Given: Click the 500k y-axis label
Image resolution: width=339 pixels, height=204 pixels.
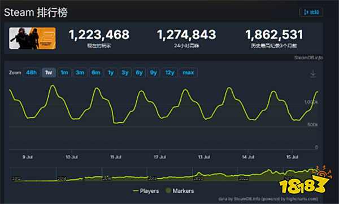Looking at the screenshot, I should pos(312,125).
